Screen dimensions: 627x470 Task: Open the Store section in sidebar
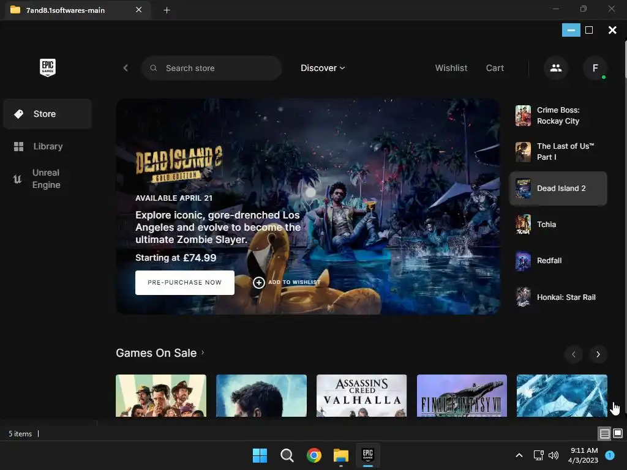48,114
